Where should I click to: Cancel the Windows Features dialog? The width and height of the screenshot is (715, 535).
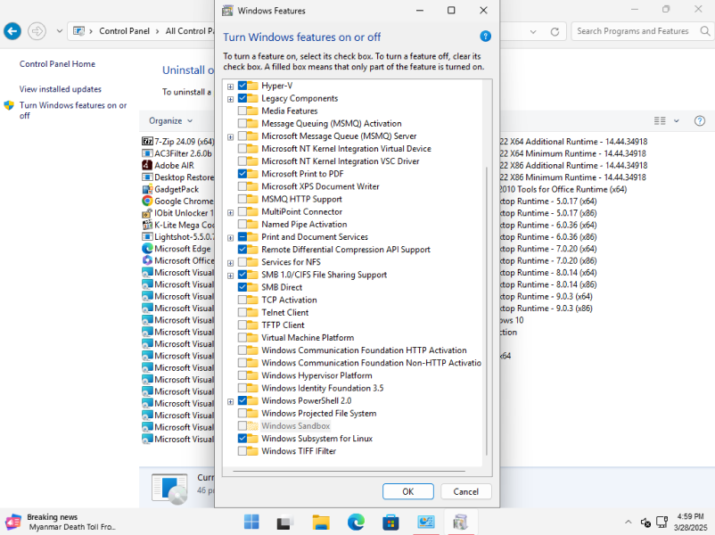click(466, 491)
